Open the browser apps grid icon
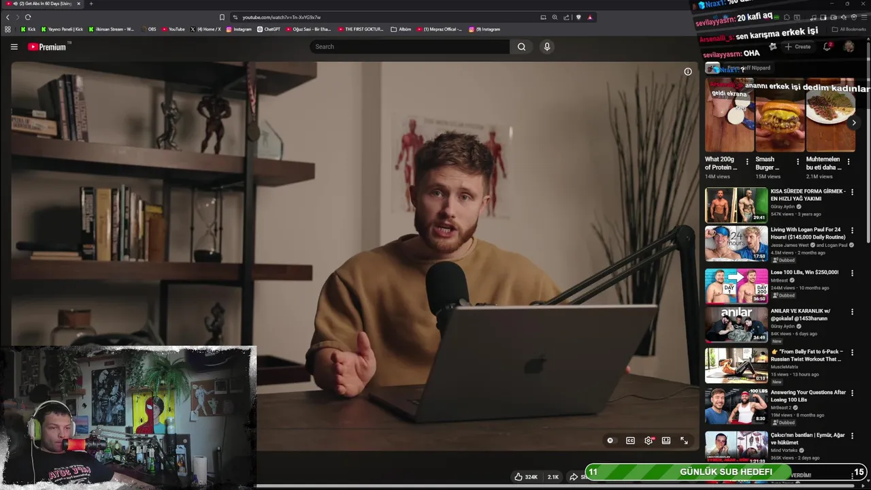 [x=7, y=29]
